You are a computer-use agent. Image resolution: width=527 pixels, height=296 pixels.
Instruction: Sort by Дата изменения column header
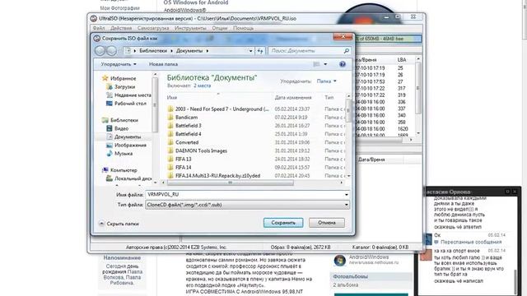[x=293, y=97]
